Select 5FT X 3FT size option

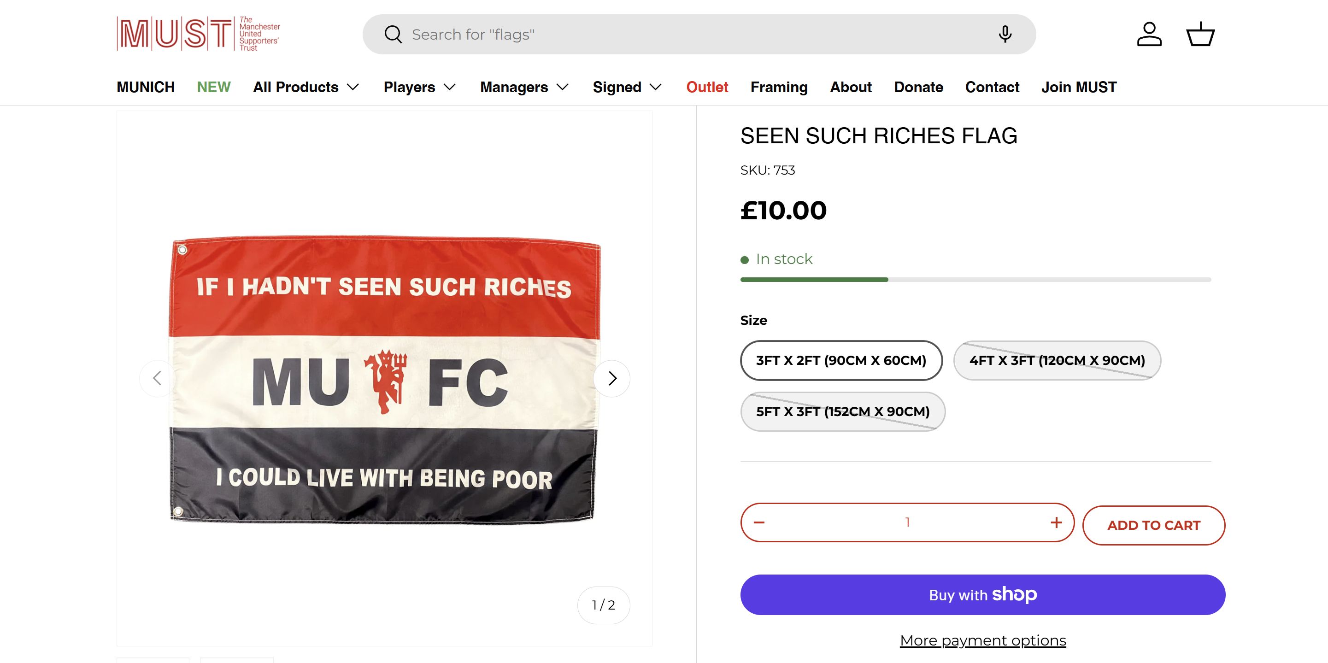point(842,411)
